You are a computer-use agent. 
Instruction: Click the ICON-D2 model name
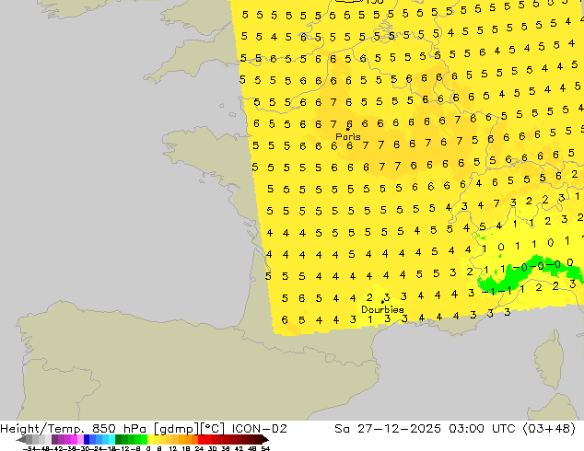[x=259, y=429]
